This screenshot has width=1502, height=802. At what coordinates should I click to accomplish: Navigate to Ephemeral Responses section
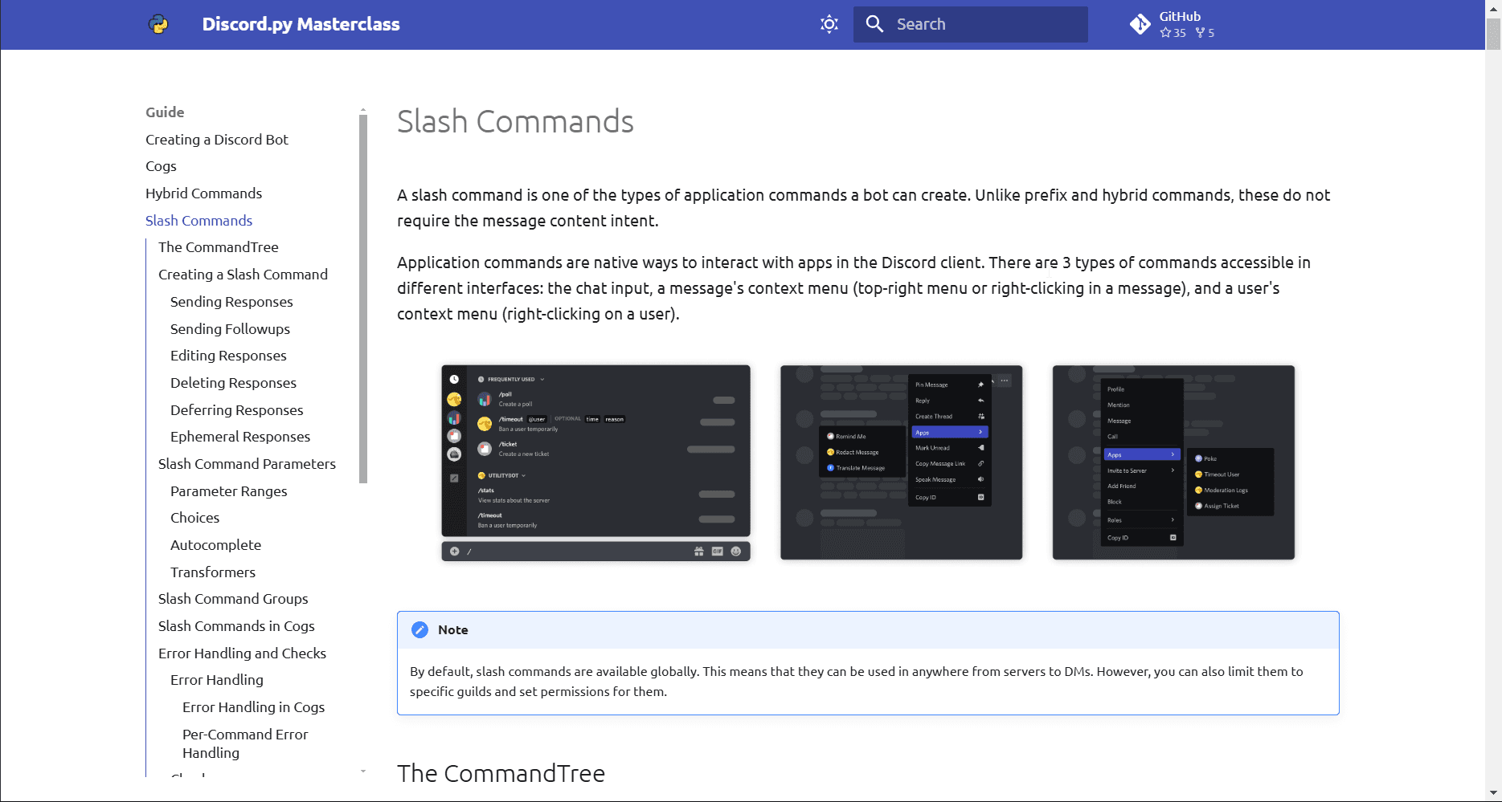point(239,437)
